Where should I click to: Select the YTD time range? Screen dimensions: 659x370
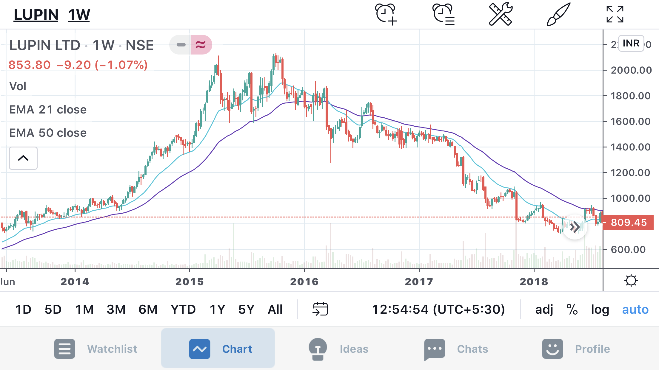(x=183, y=309)
